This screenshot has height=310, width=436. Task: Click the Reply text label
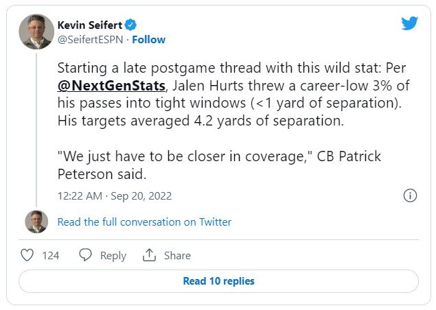pyautogui.click(x=113, y=255)
